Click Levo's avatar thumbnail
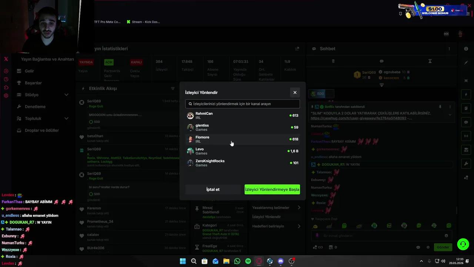The image size is (474, 267). coord(190,151)
